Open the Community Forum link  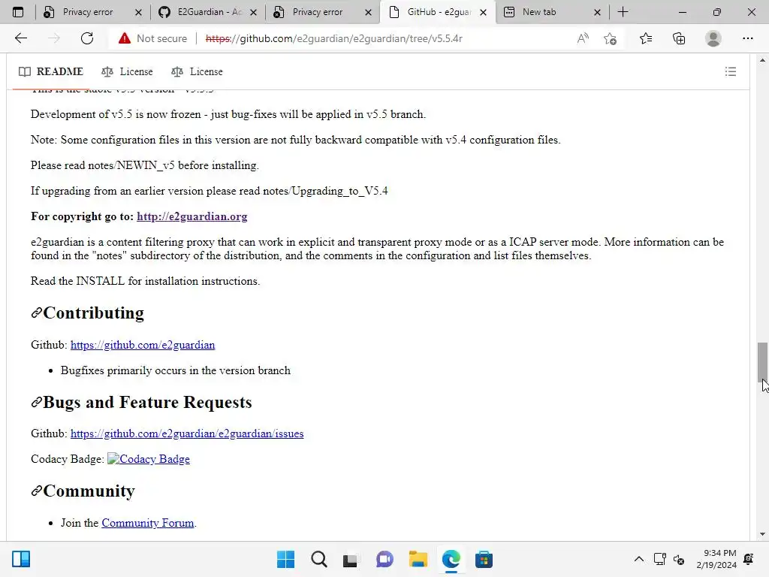coord(148,523)
